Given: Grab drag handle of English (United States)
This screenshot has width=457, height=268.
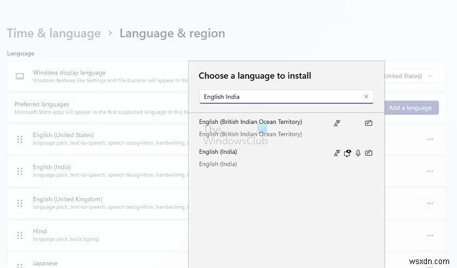Looking at the screenshot, I should [20, 139].
